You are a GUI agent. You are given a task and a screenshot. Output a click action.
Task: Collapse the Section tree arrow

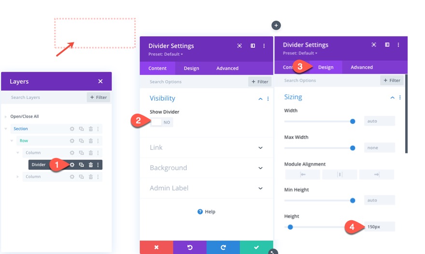6,129
